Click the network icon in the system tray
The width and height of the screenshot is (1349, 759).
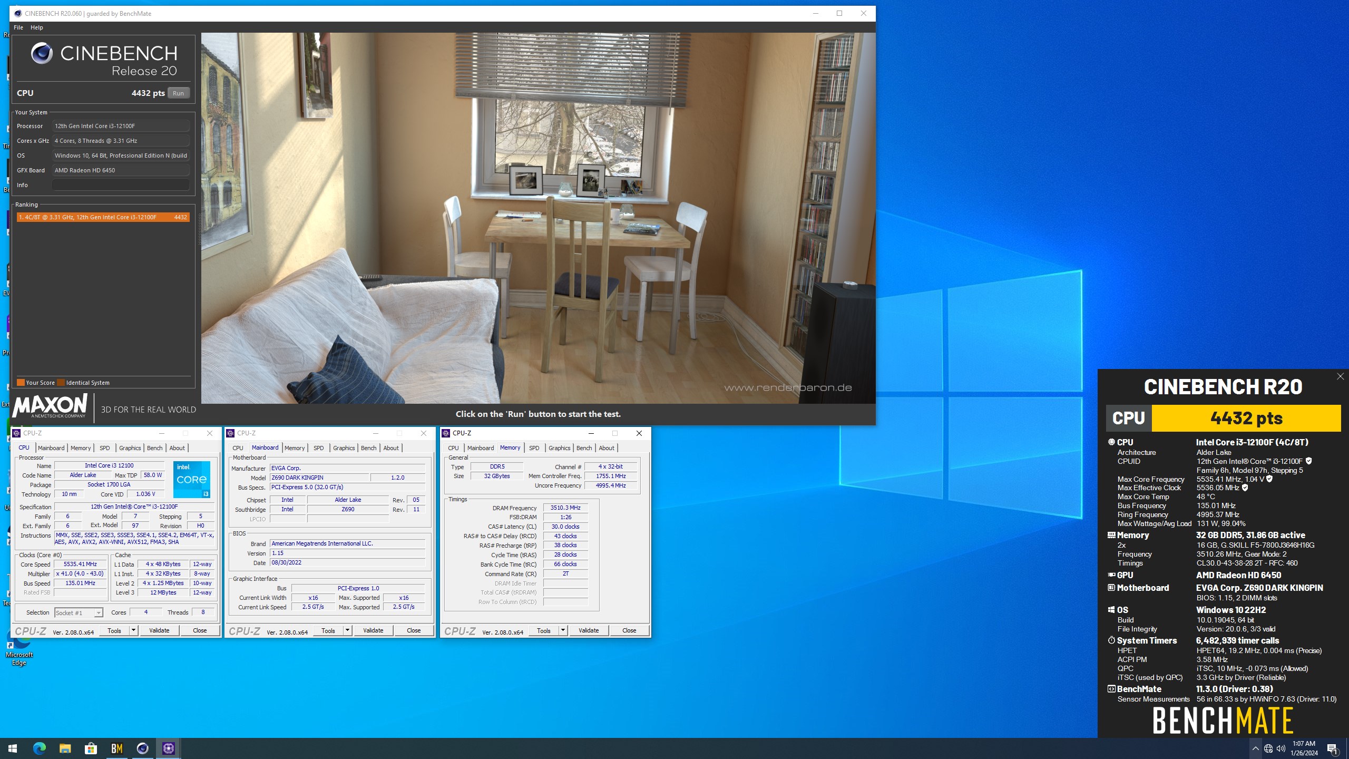coord(1268,748)
